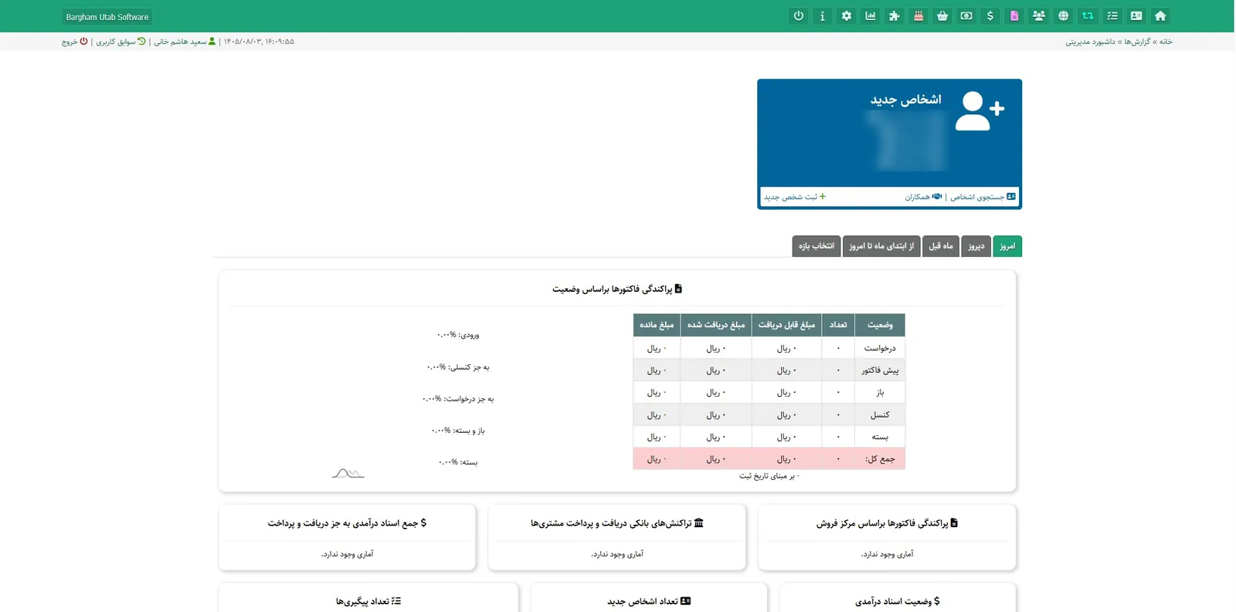Image resolution: width=1236 pixels, height=612 pixels.
Task: Click the dollar sign icon in toolbar
Action: 990,16
